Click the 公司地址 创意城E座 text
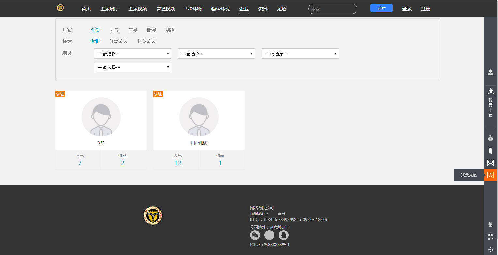The image size is (498, 255). 269,227
